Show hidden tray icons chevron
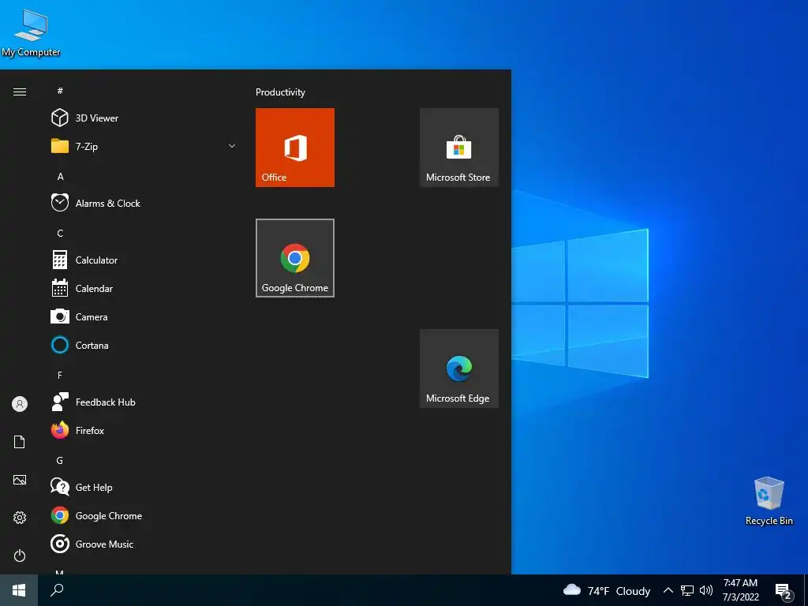808x606 pixels. 668,590
